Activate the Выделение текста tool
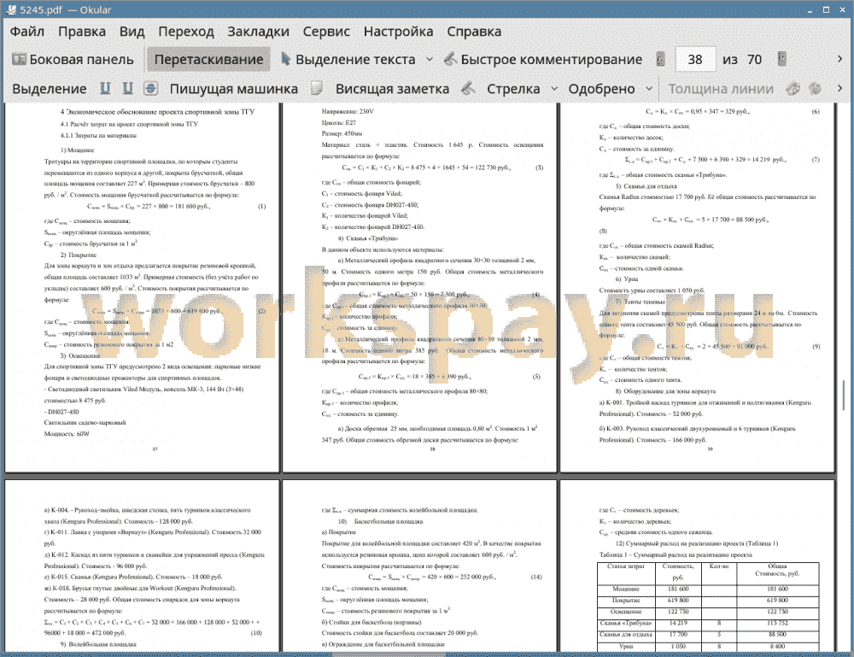Image resolution: width=854 pixels, height=657 pixels. pyautogui.click(x=348, y=60)
